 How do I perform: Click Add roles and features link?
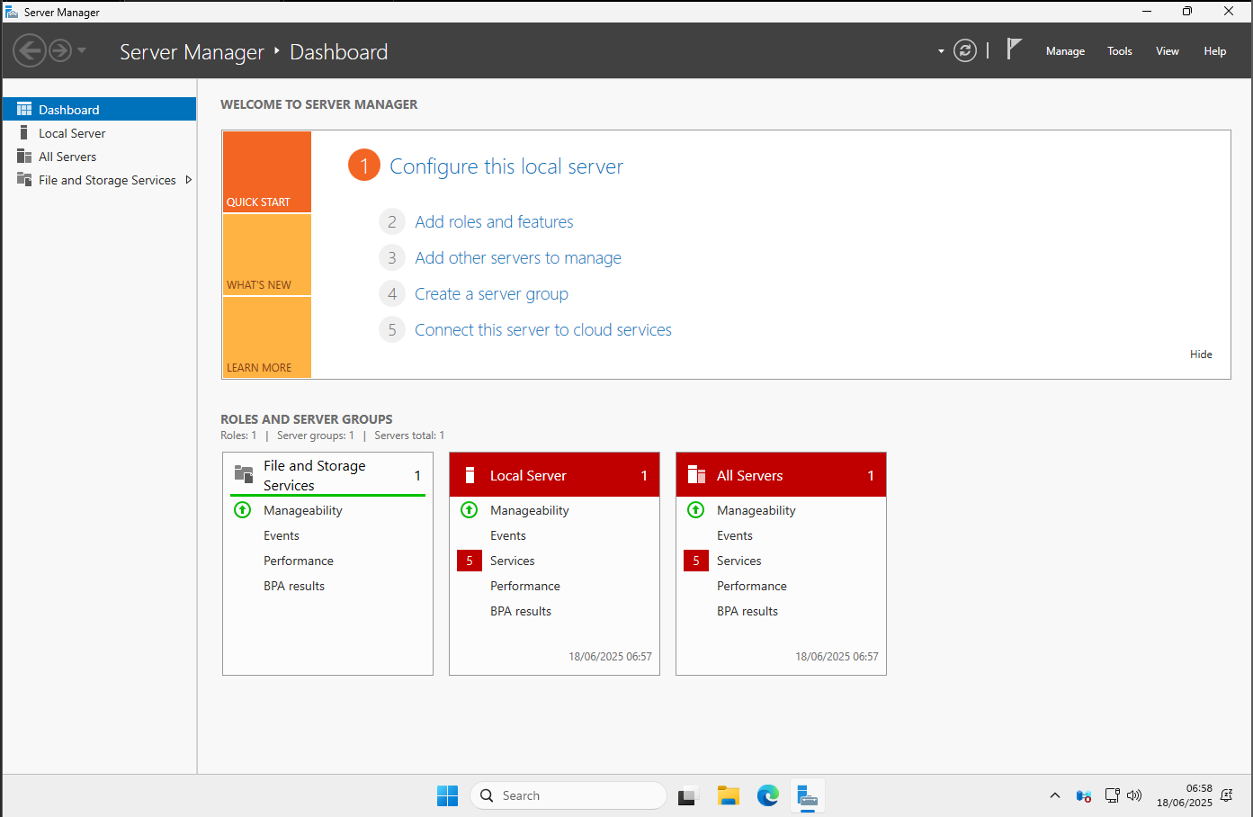(494, 221)
